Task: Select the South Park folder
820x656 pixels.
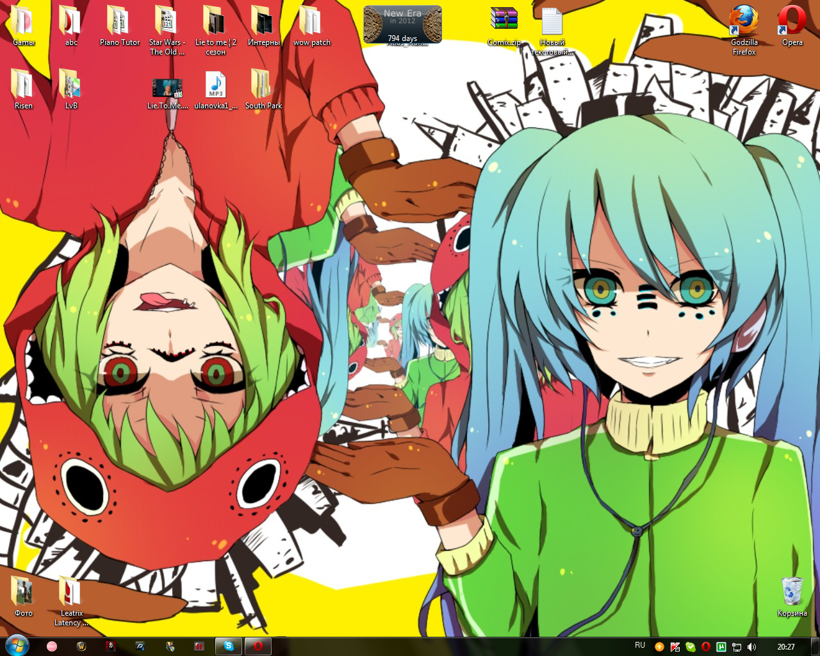Action: pos(263,86)
